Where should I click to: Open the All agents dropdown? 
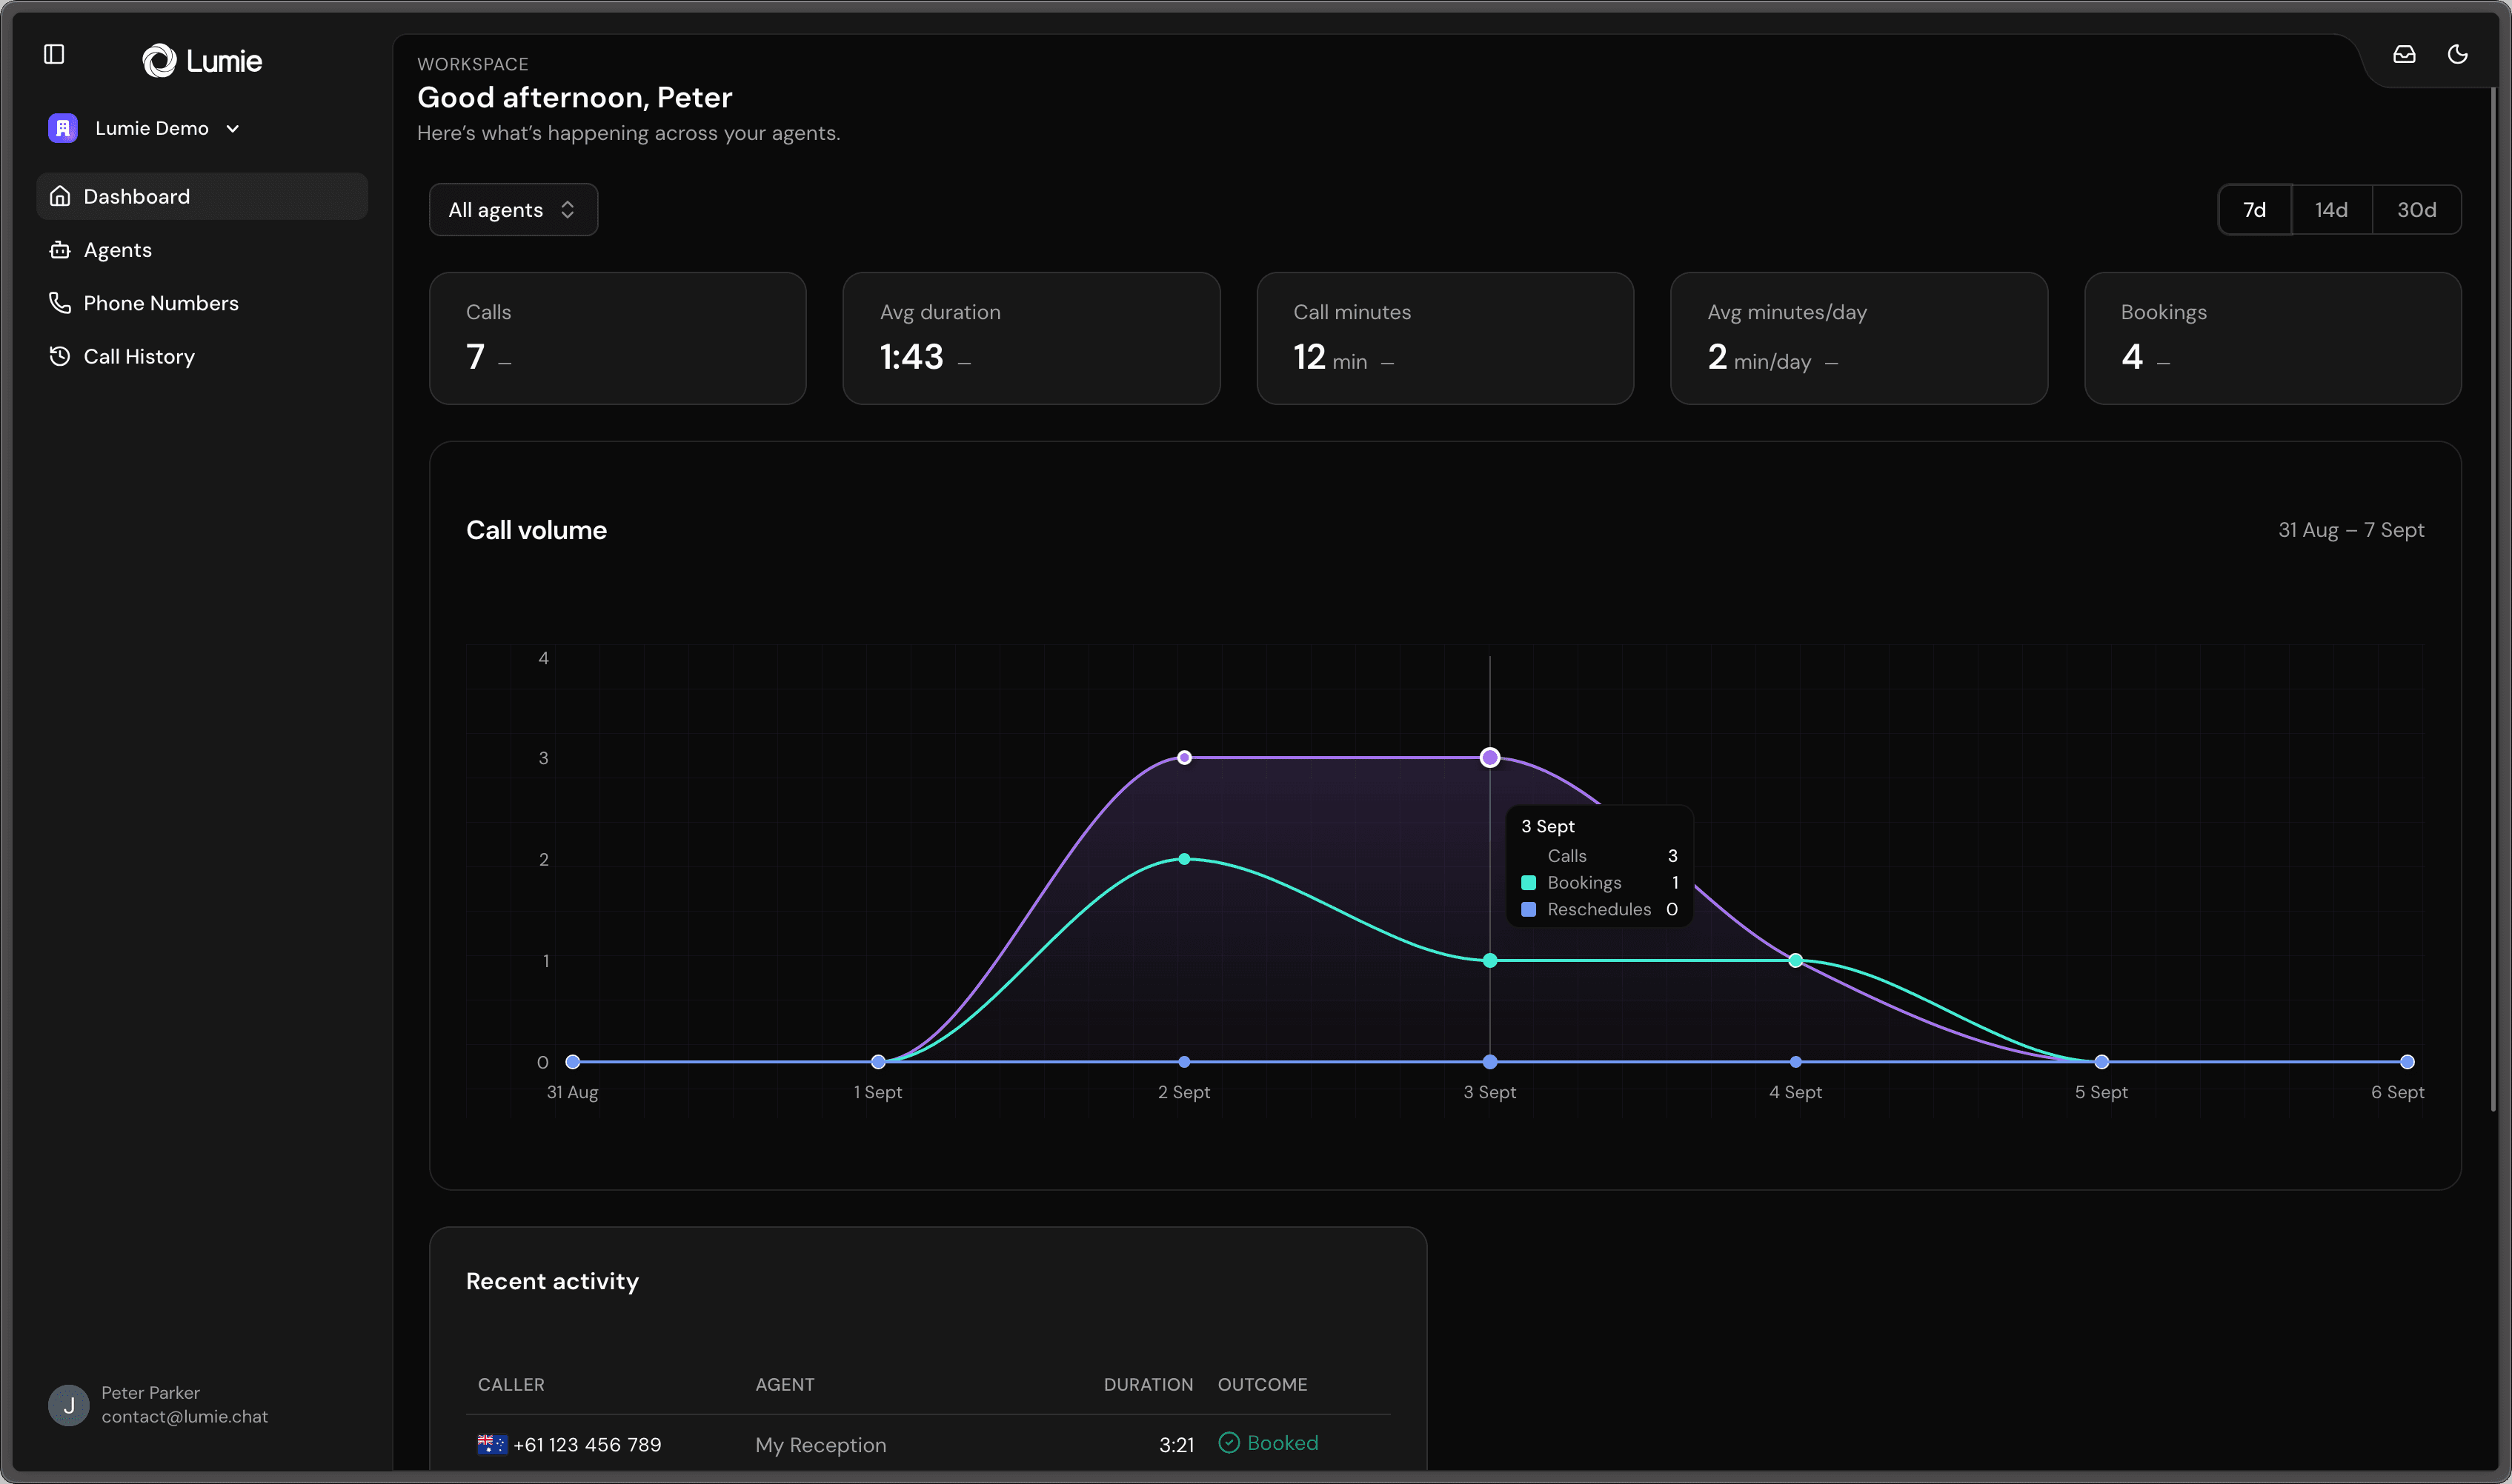tap(514, 210)
